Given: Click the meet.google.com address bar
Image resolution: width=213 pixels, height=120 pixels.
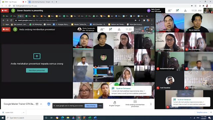Looking at the screenshot, I should click(x=101, y=6).
